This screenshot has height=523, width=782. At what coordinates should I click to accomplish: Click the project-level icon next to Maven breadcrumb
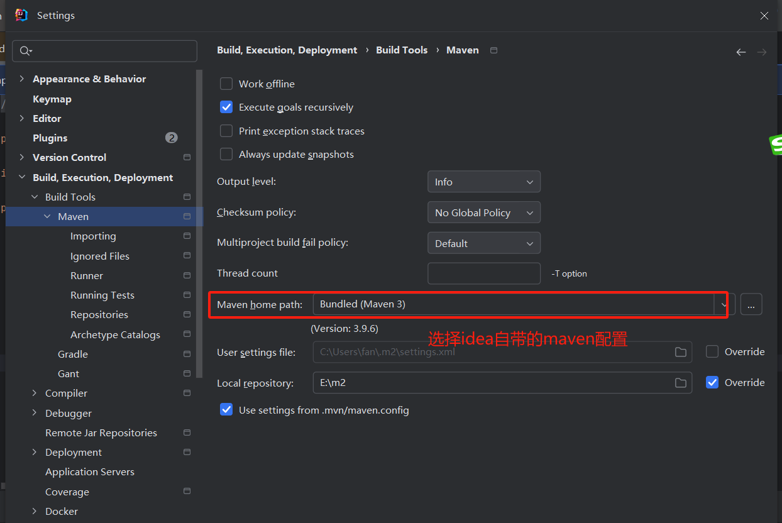point(493,50)
